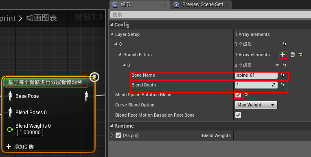Reset Branch Filters to default
The image size is (311, 157).
click(x=301, y=55)
